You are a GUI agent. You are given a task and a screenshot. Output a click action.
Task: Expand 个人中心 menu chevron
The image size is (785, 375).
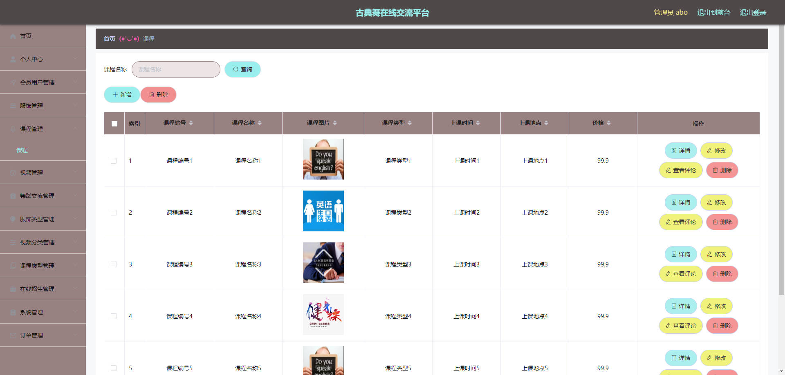tap(75, 59)
